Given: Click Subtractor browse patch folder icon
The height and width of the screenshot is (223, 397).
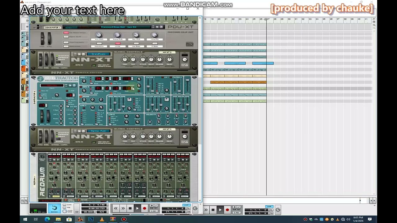Looking at the screenshot, I should coord(70,85).
